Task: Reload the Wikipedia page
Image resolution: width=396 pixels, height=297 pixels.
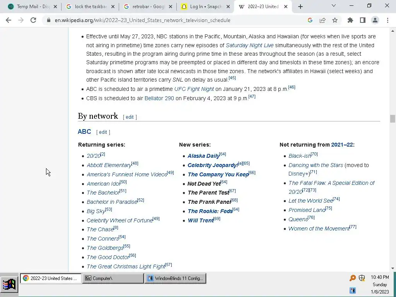Action: point(33,20)
